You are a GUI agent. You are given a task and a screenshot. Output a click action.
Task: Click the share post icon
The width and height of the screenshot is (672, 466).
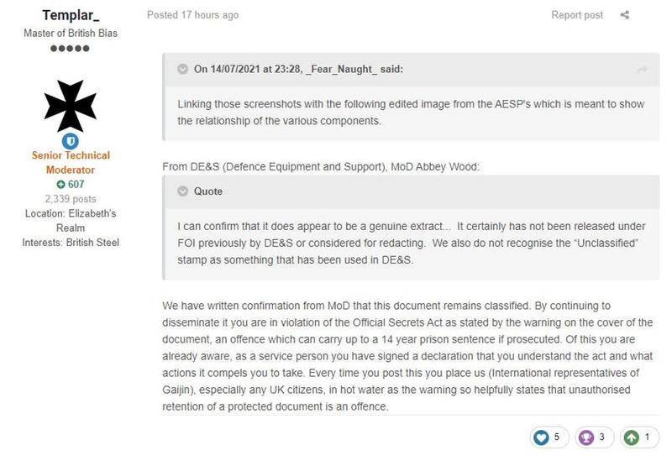(624, 15)
